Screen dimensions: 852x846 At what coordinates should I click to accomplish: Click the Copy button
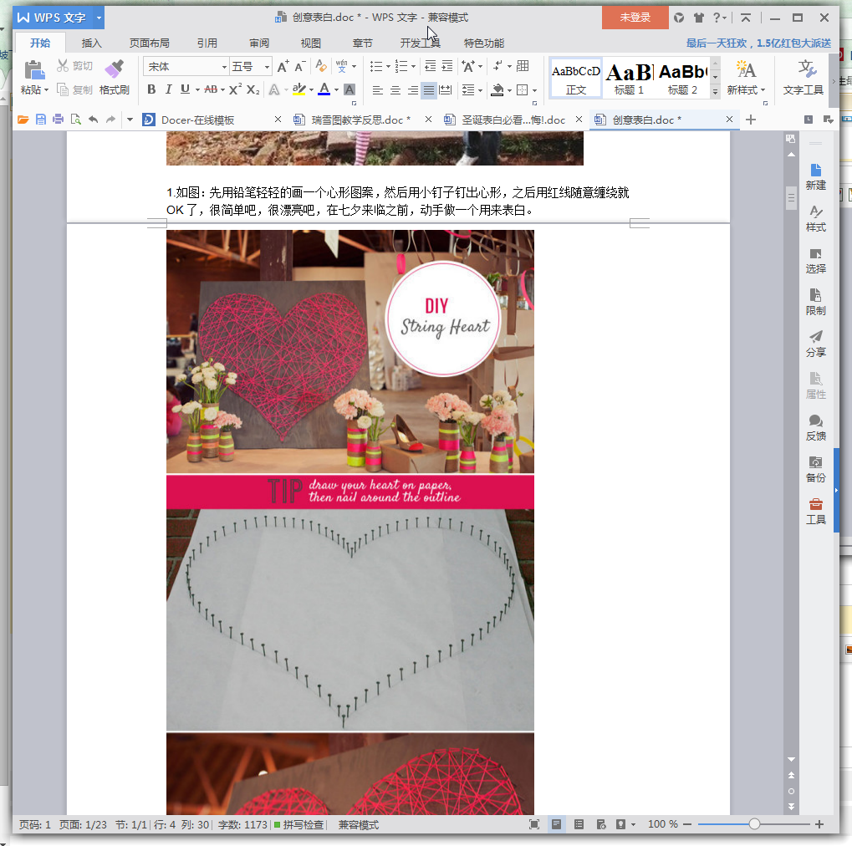(74, 89)
